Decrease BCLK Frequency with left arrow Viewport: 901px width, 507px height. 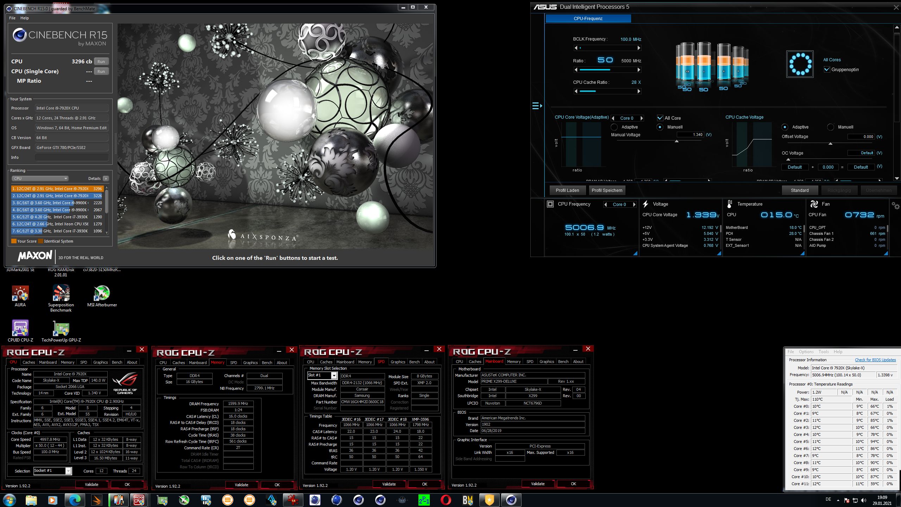coord(576,48)
